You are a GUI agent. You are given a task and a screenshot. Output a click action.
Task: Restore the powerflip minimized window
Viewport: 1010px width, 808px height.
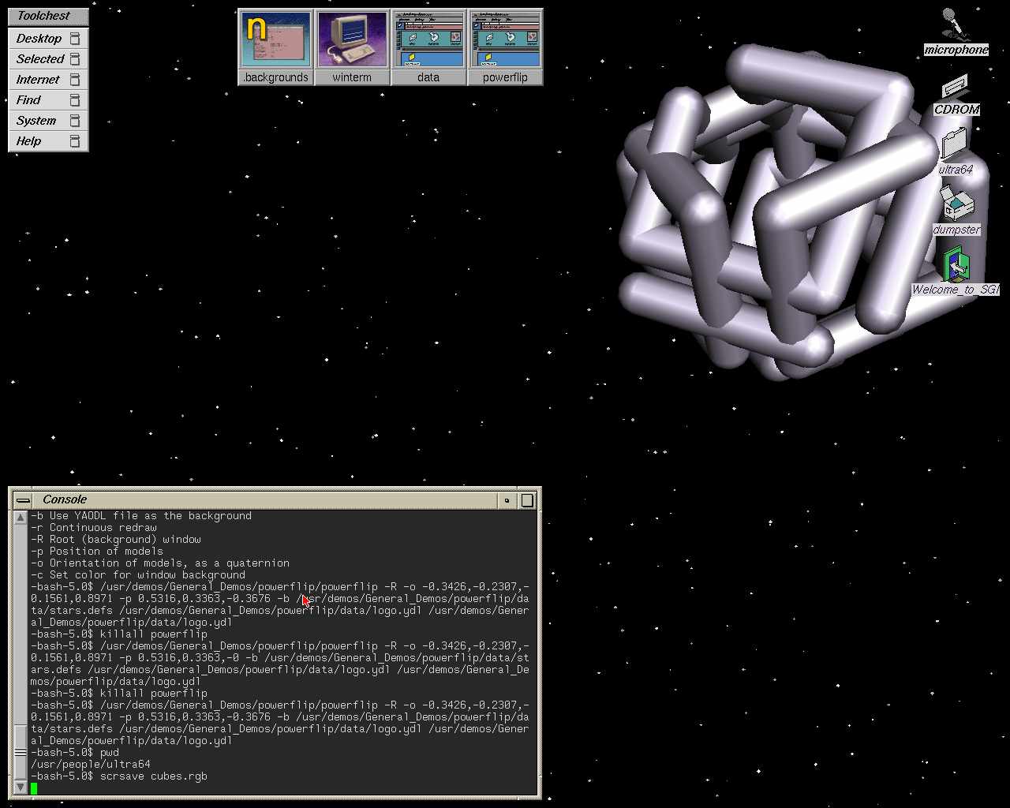pyautogui.click(x=505, y=47)
